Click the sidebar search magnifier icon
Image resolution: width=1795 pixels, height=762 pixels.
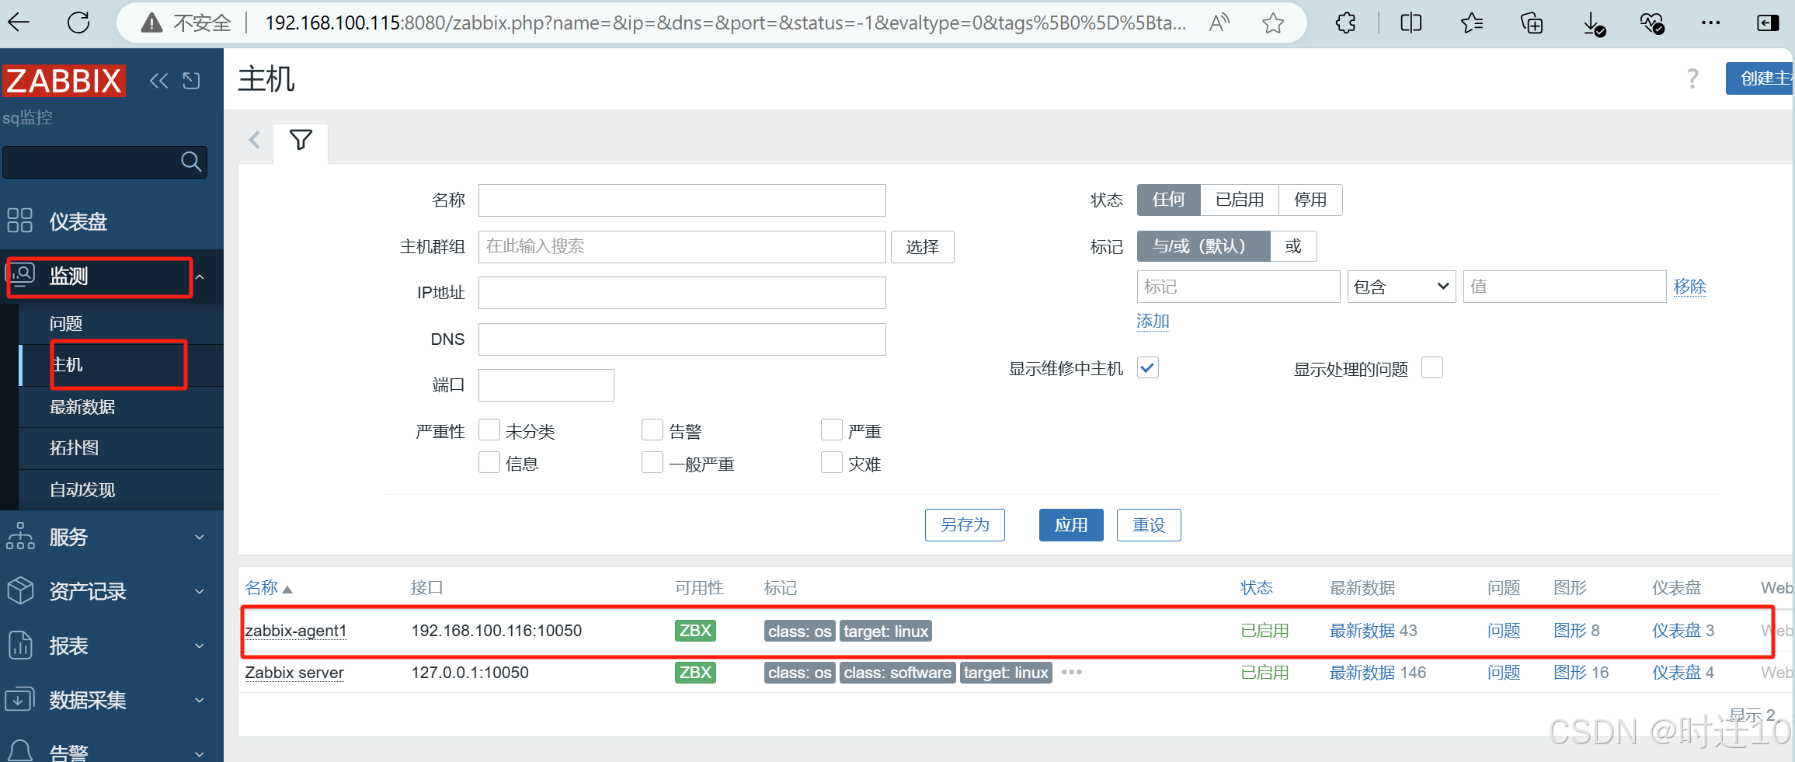(x=190, y=162)
